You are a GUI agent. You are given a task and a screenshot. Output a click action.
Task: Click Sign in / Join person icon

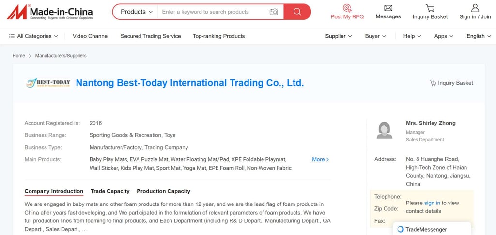475,8
